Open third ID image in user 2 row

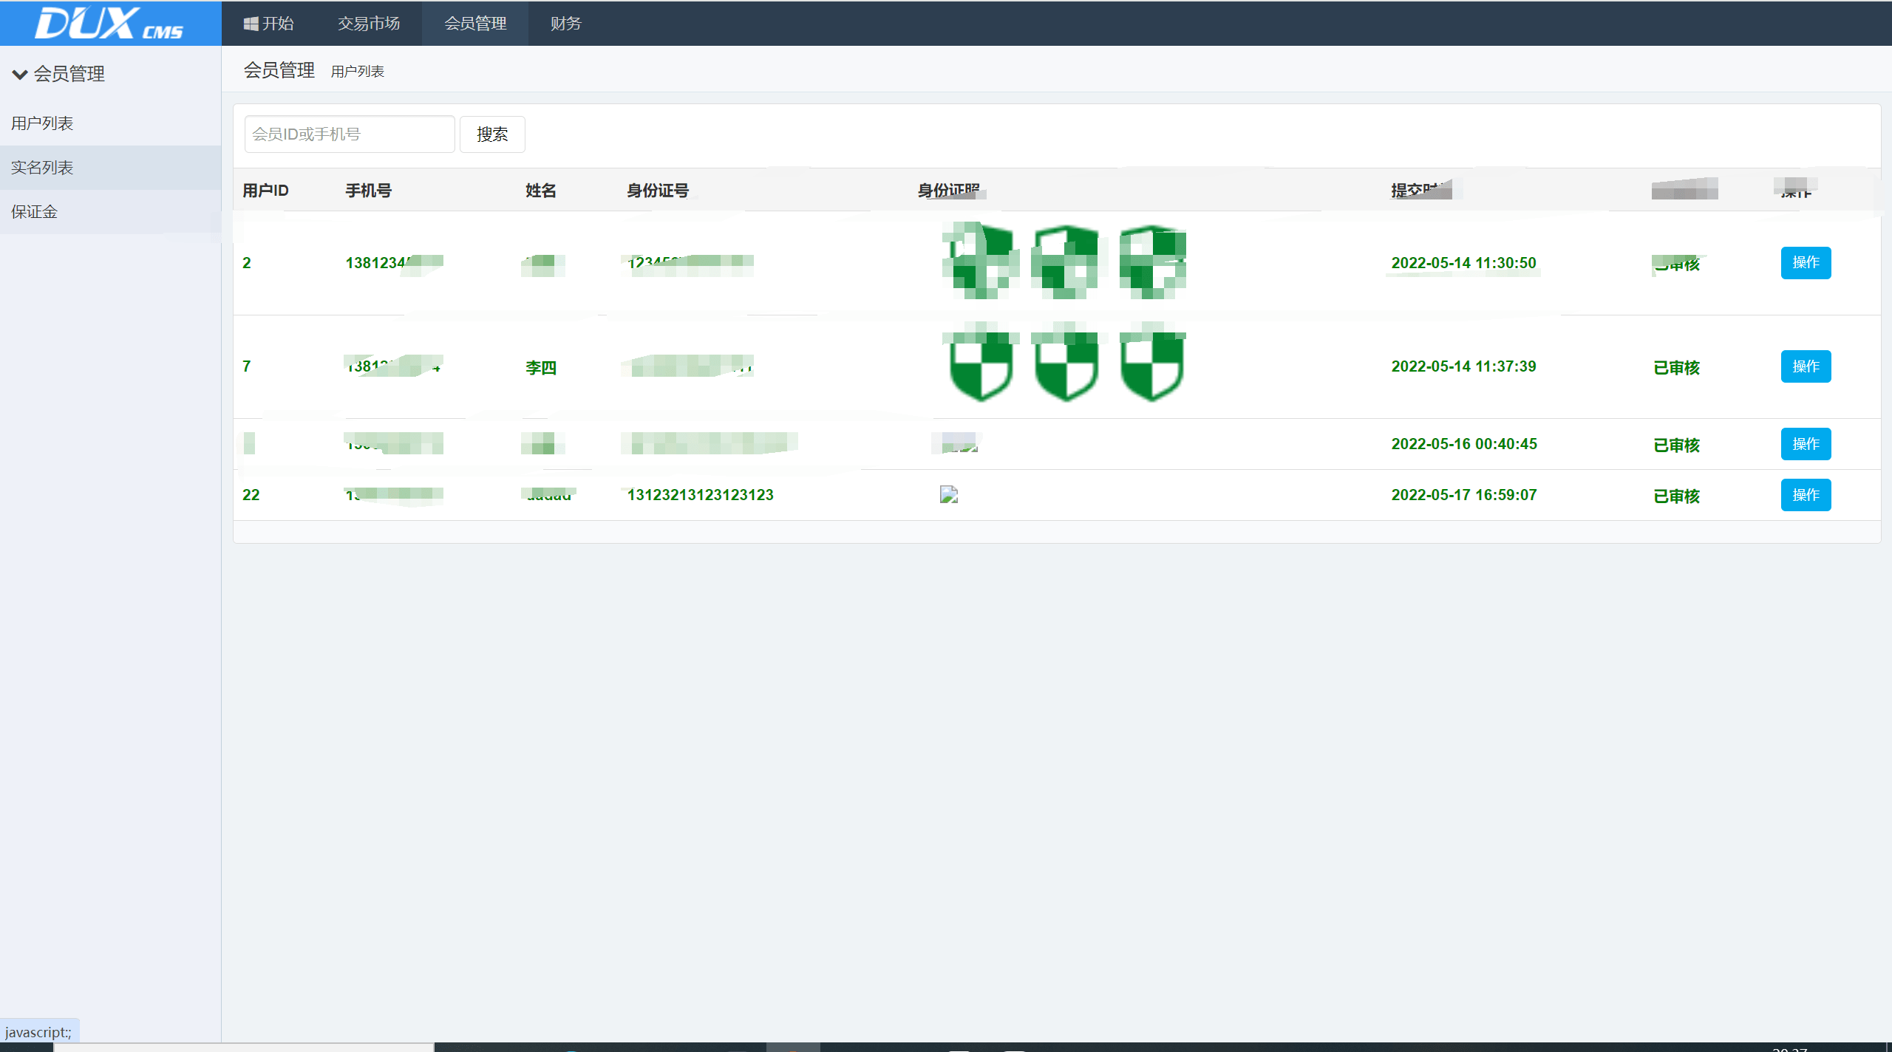[x=1151, y=262]
